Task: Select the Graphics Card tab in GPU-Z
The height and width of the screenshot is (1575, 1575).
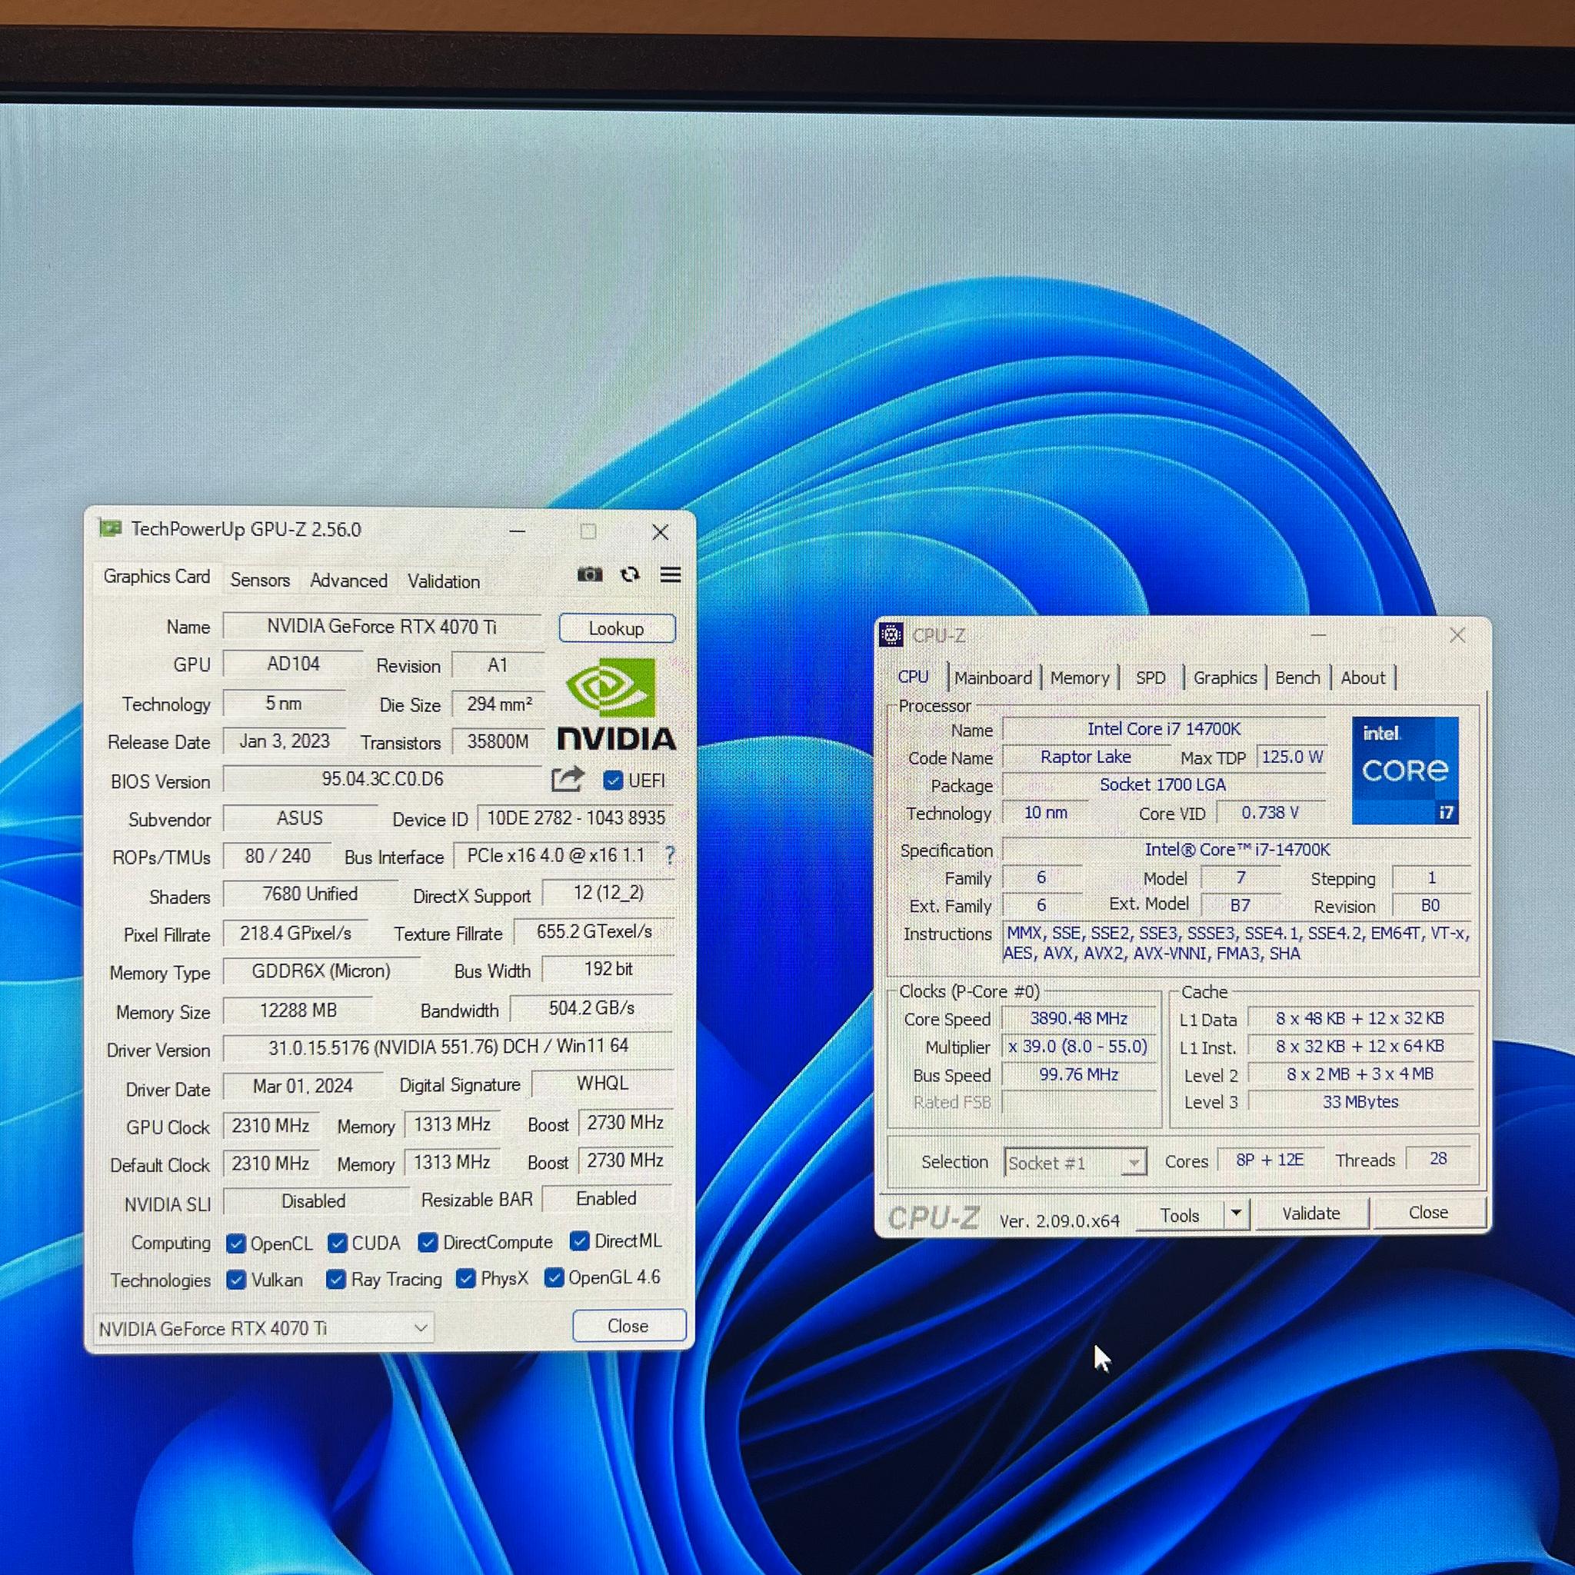Action: point(157,576)
